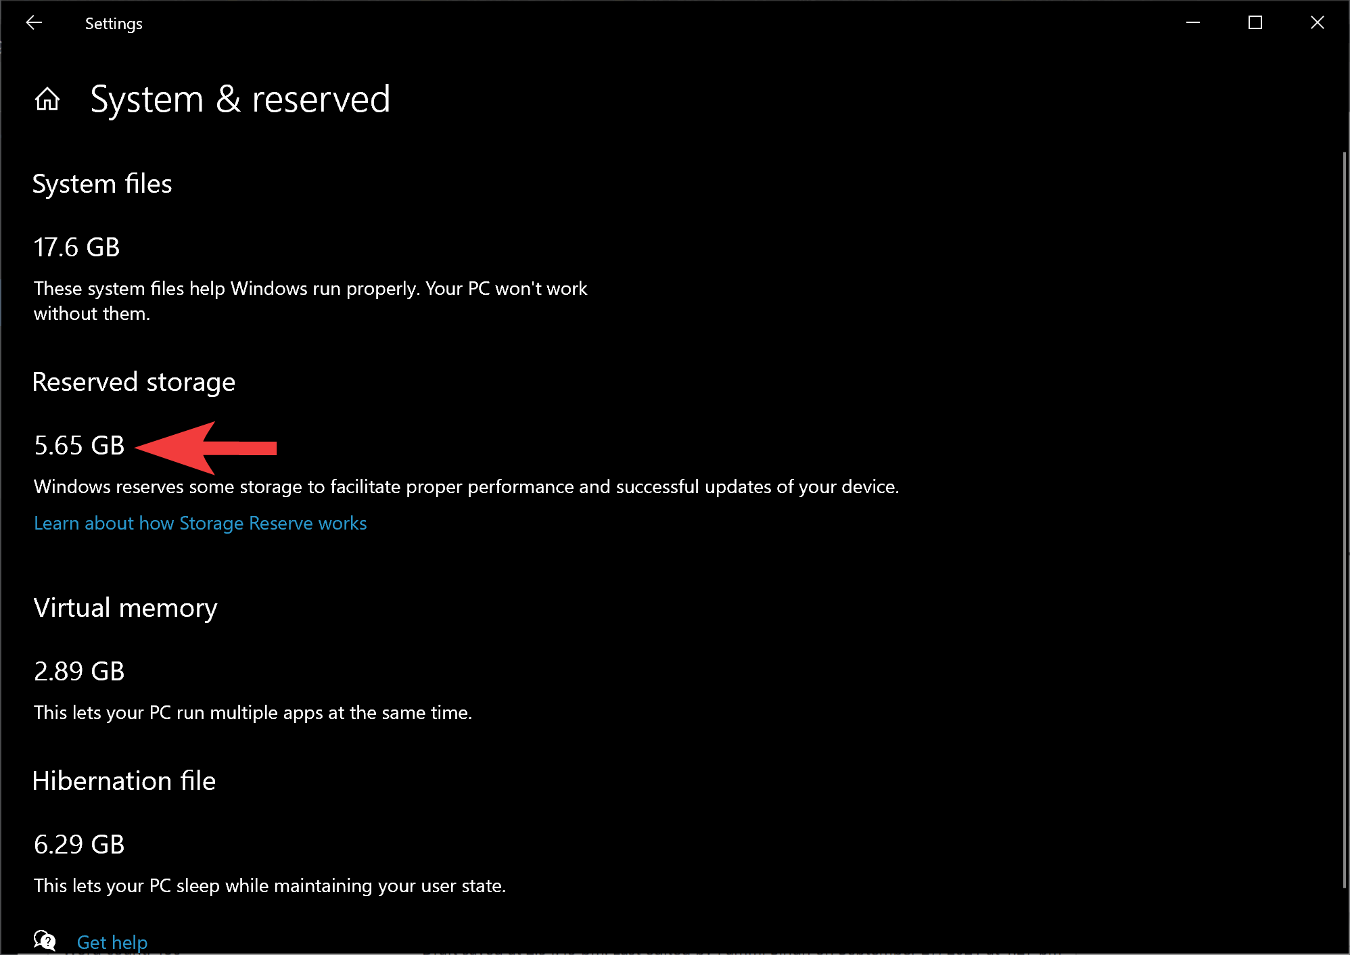Click the 2.89 GB virtual memory value
The image size is (1350, 955).
coord(79,672)
